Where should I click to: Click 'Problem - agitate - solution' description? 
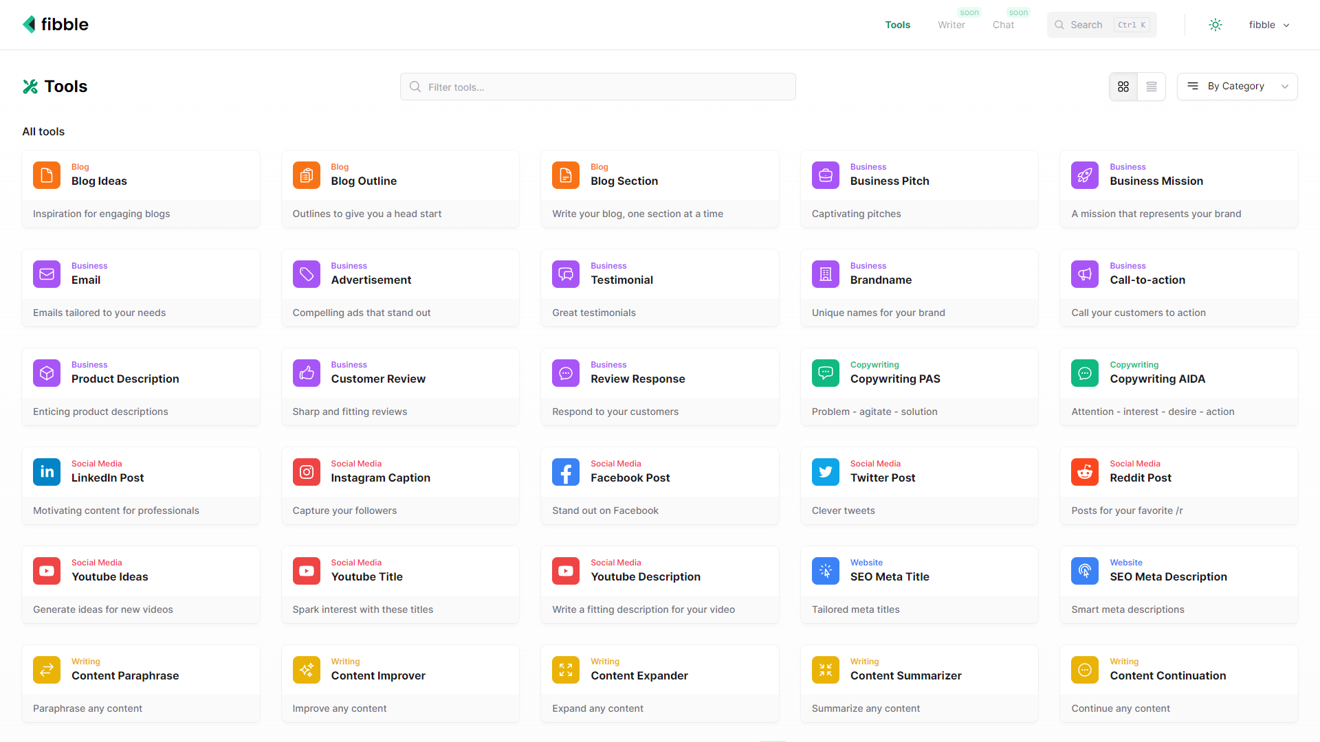(x=874, y=412)
